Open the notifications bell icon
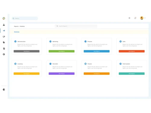This screenshot has height=113, width=151. (135, 18)
